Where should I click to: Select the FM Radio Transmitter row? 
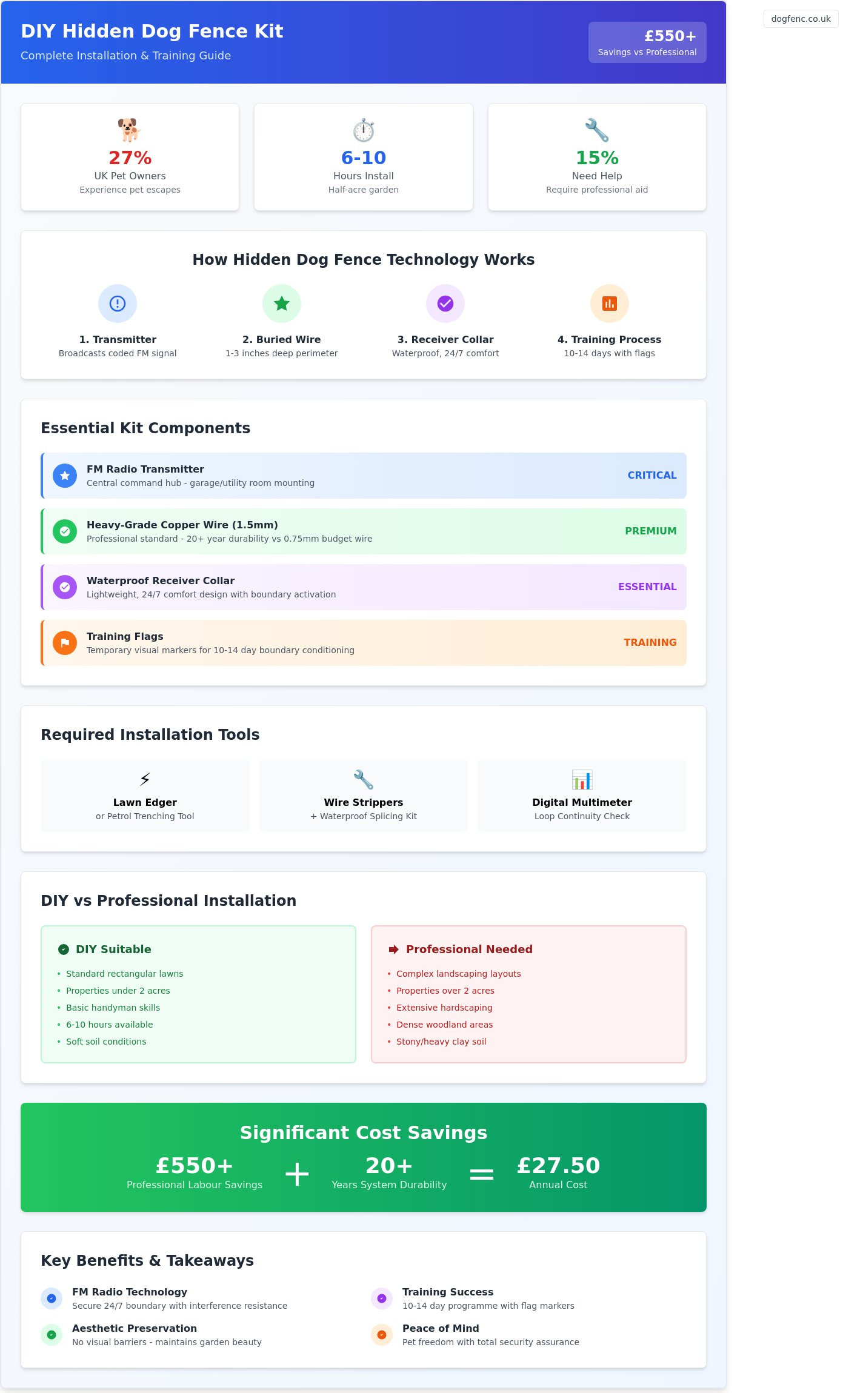coord(364,476)
